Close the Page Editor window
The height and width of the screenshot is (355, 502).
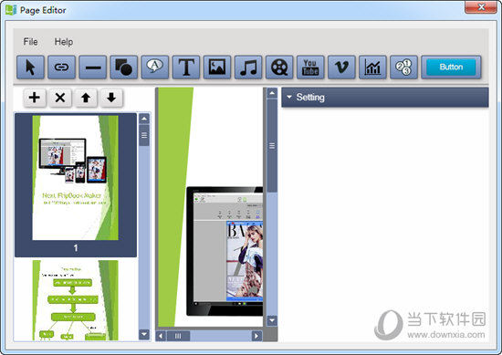coord(480,7)
